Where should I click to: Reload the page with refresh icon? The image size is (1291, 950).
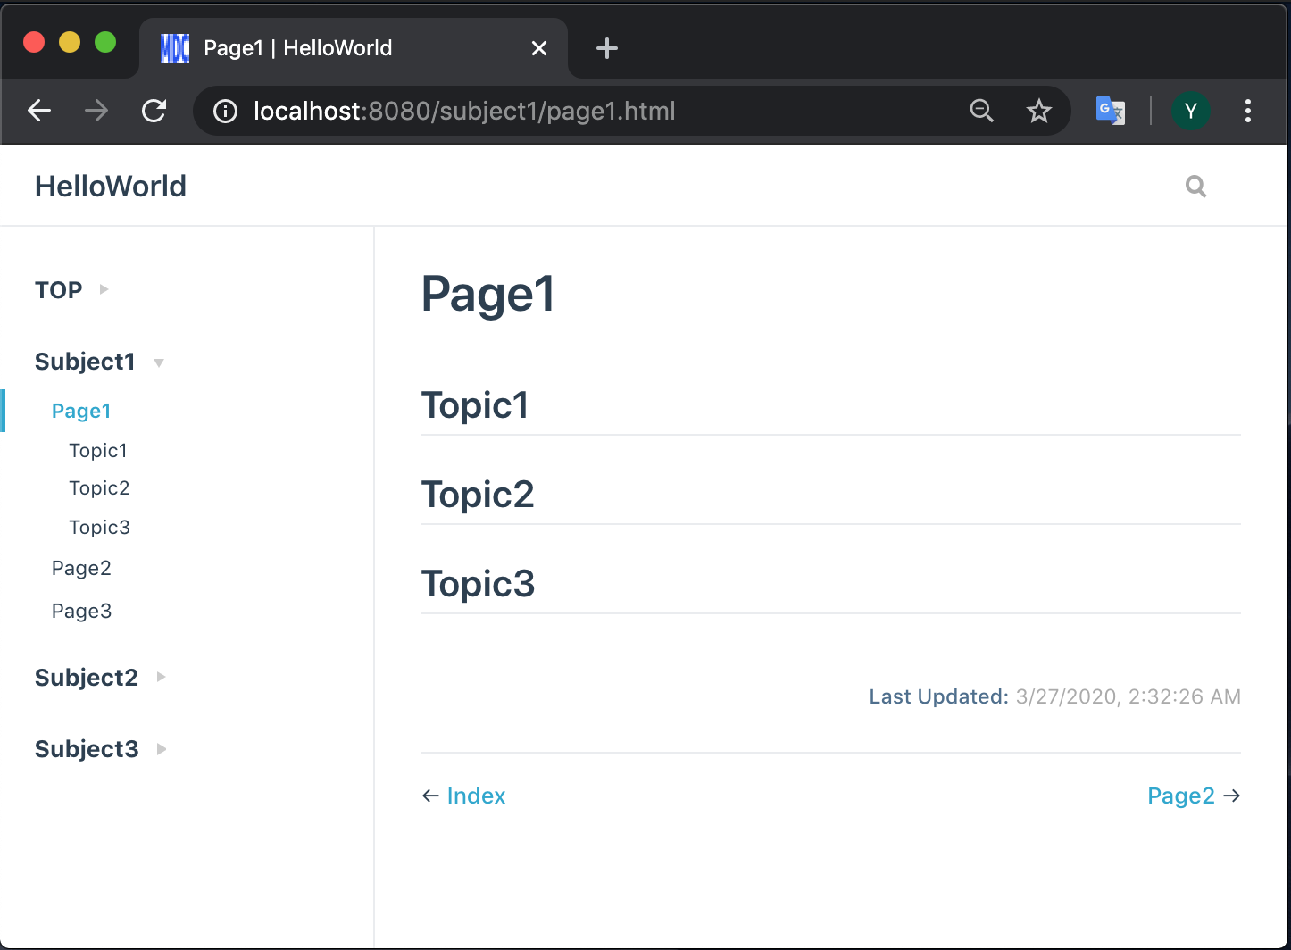154,111
